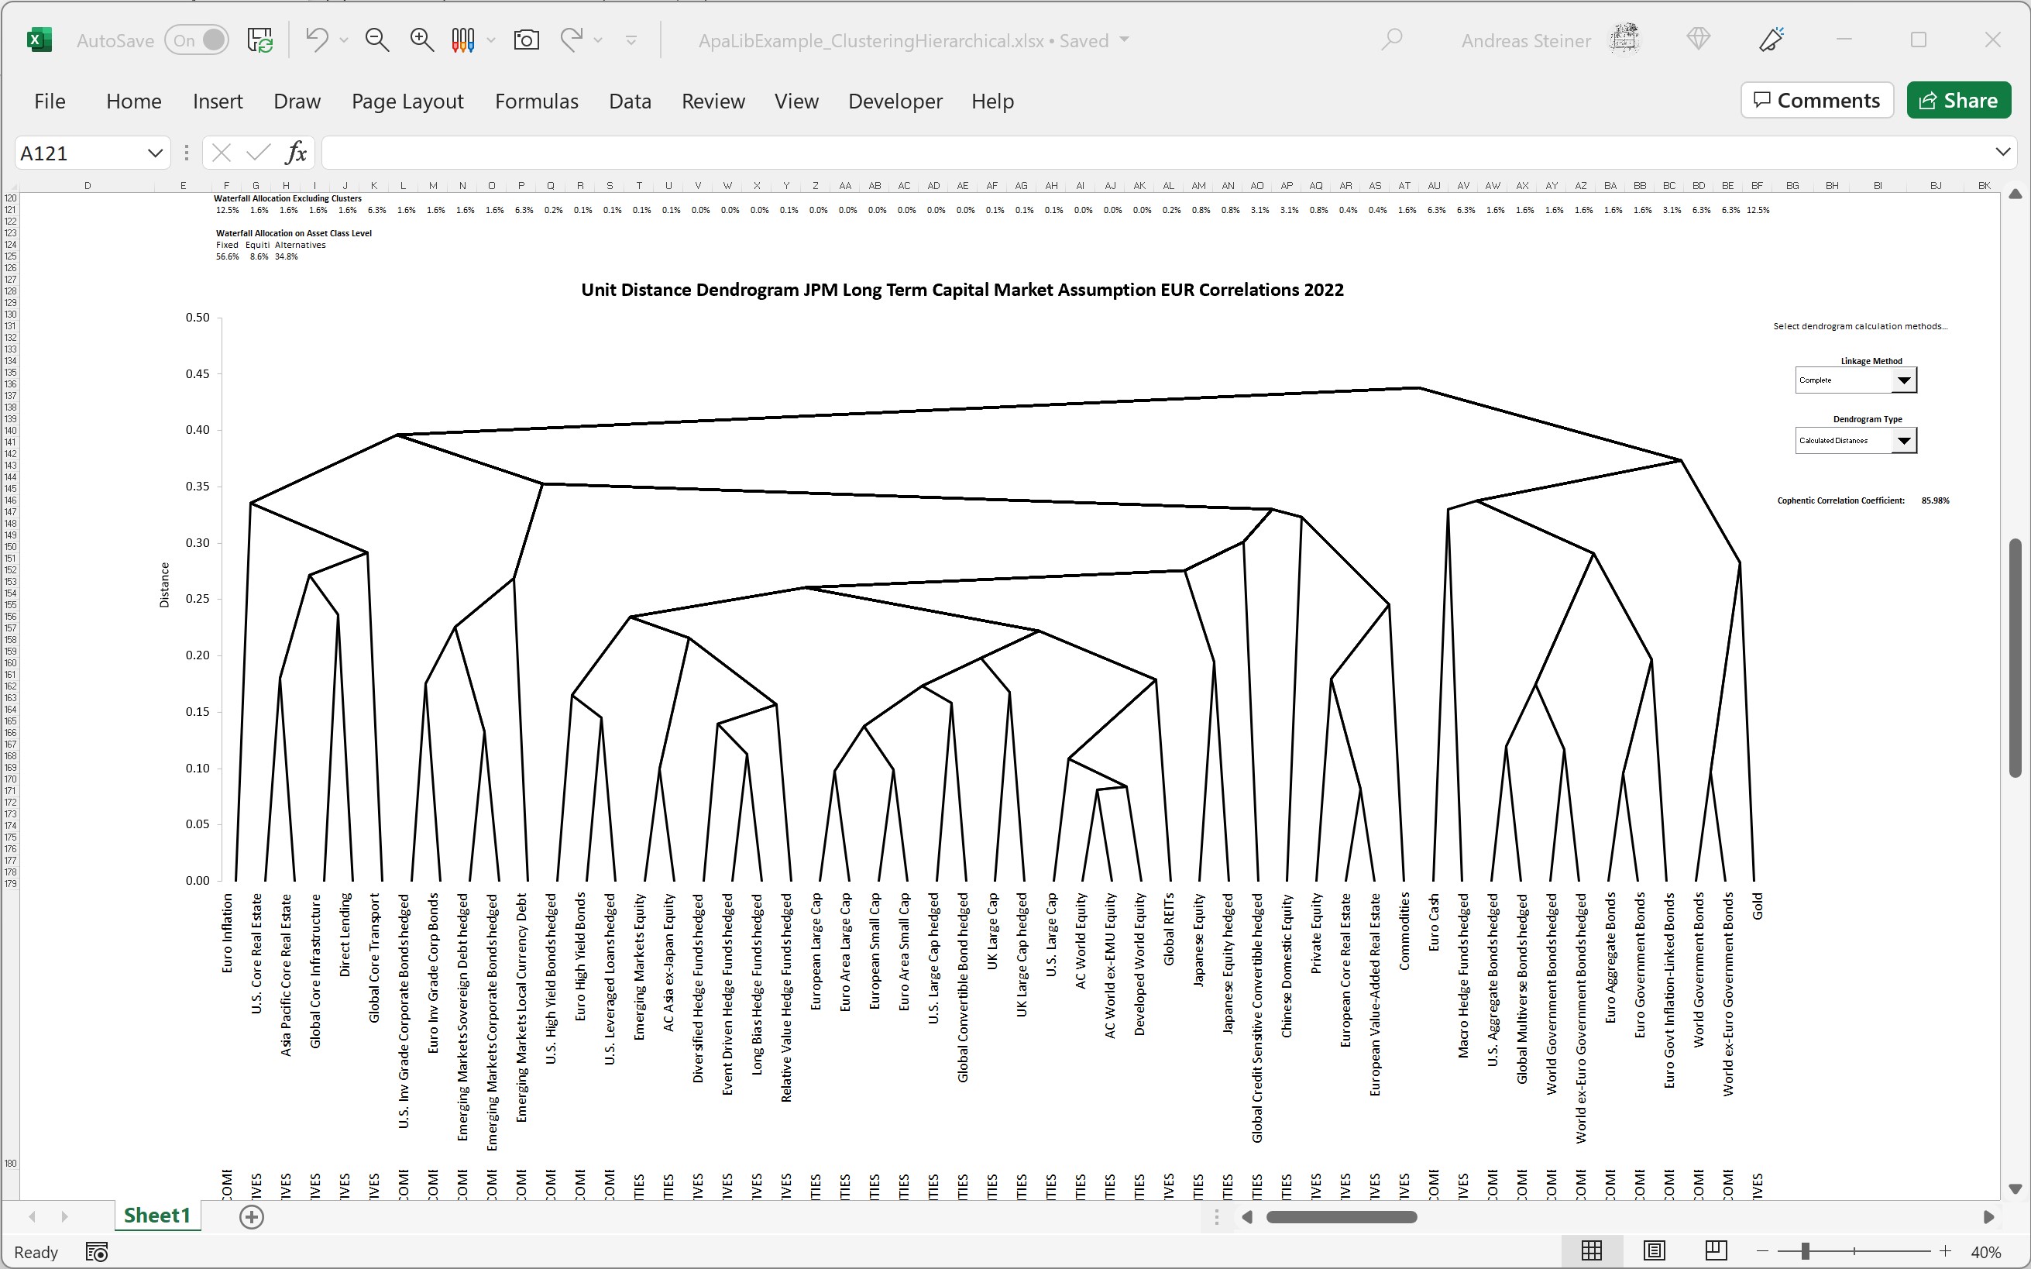Screen dimensions: 2031x1269
Task: Switch to the Home tab
Action: pyautogui.click(x=134, y=101)
